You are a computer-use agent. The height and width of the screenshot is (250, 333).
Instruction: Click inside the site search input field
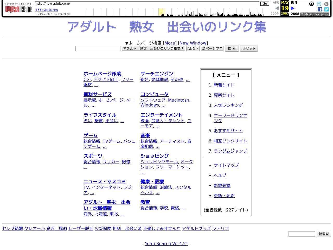click(98, 48)
